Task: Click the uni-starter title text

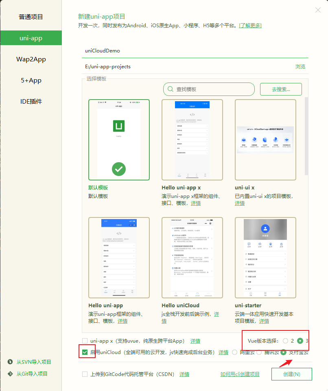Action: pos(248,306)
